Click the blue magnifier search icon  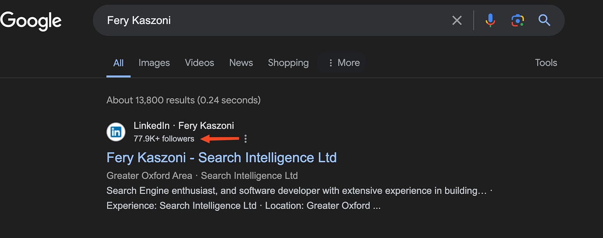click(x=544, y=20)
